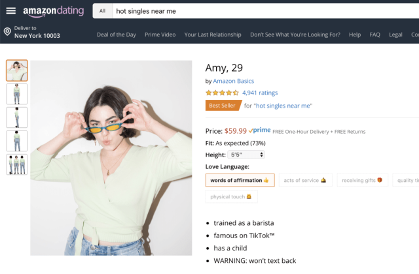This screenshot has height=274, width=419.
Task: Click the search input field
Action: (x=262, y=11)
